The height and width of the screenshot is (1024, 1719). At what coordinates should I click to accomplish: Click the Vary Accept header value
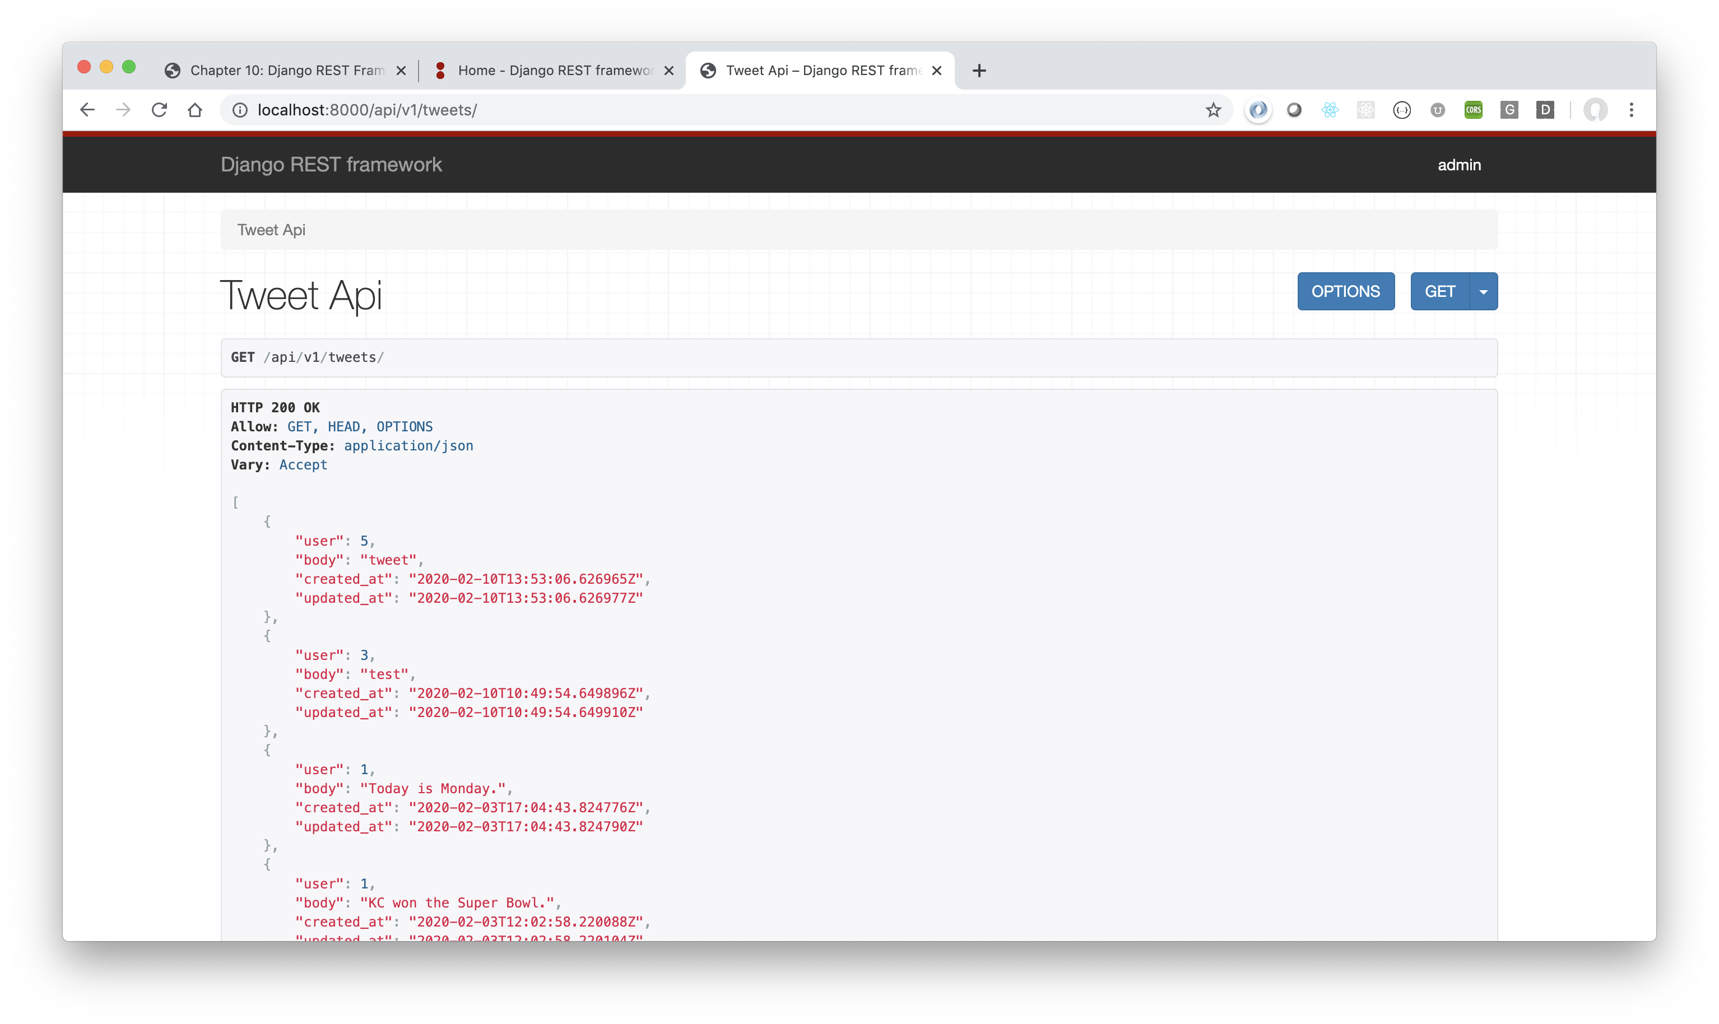tap(303, 464)
